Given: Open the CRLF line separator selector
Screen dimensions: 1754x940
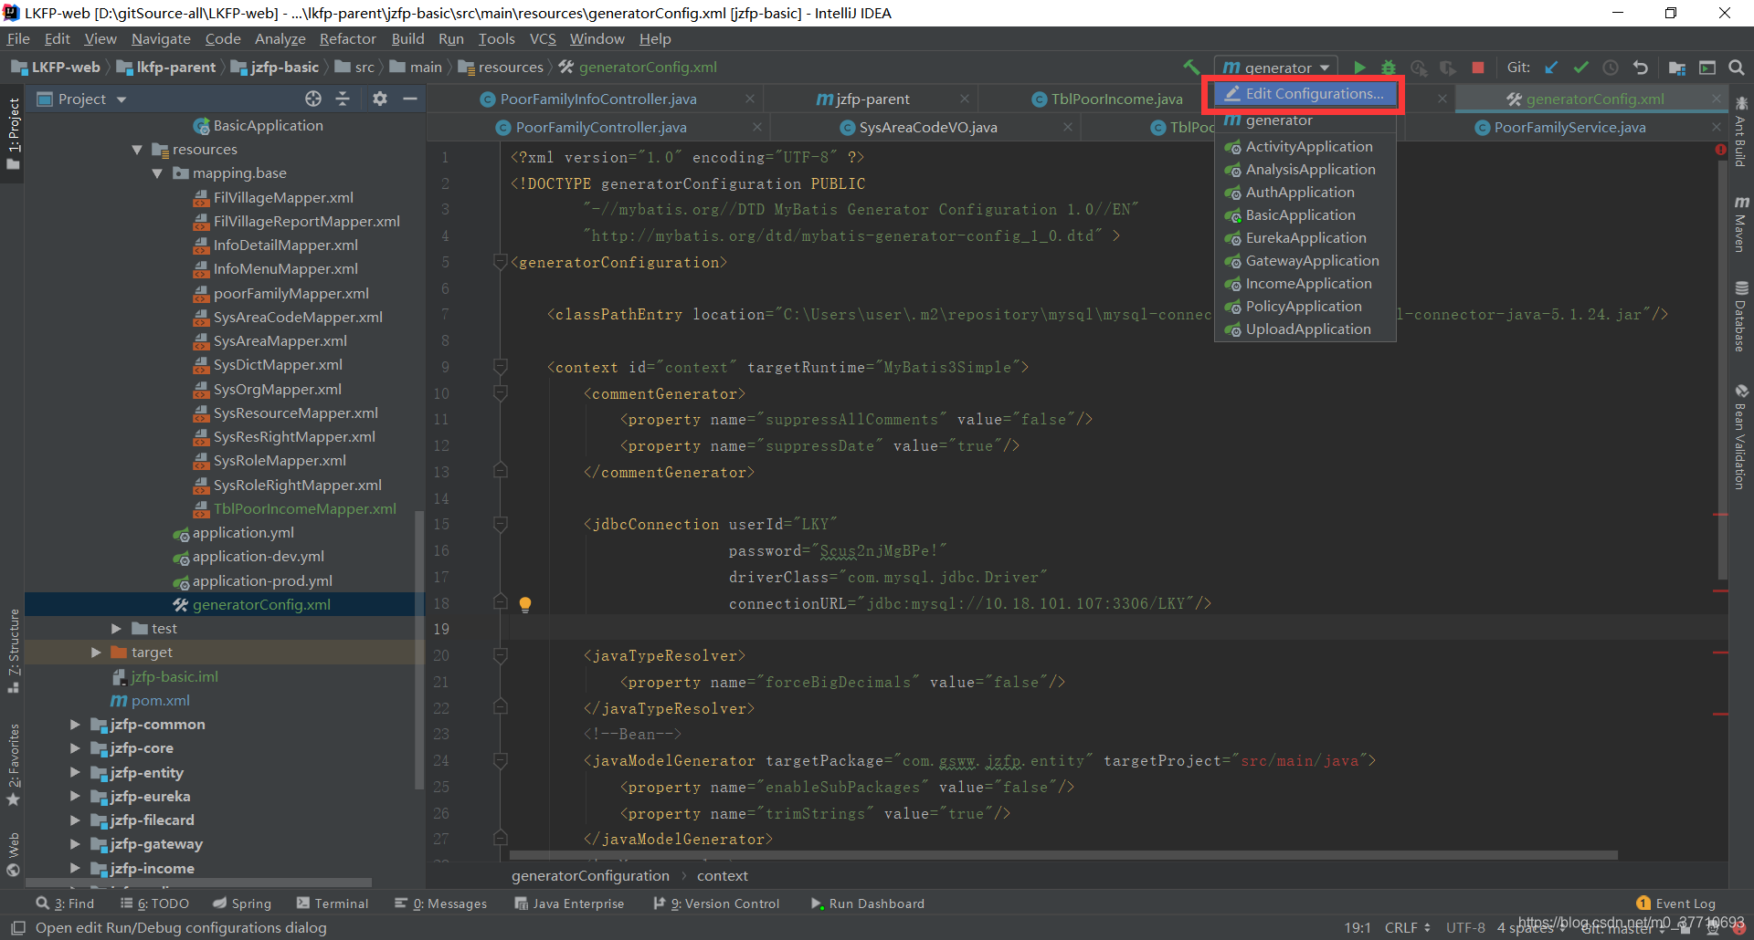Looking at the screenshot, I should (x=1408, y=928).
